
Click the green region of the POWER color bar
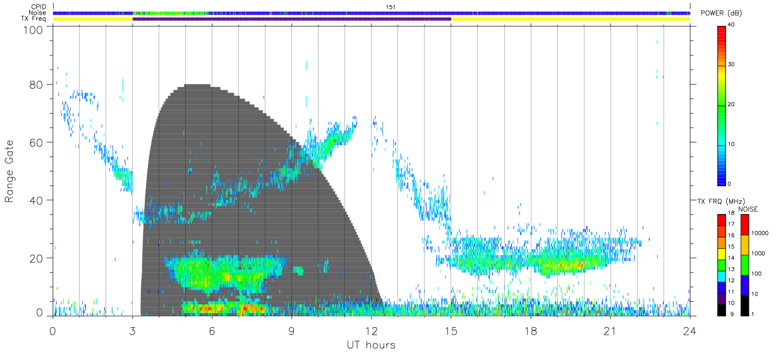(721, 107)
